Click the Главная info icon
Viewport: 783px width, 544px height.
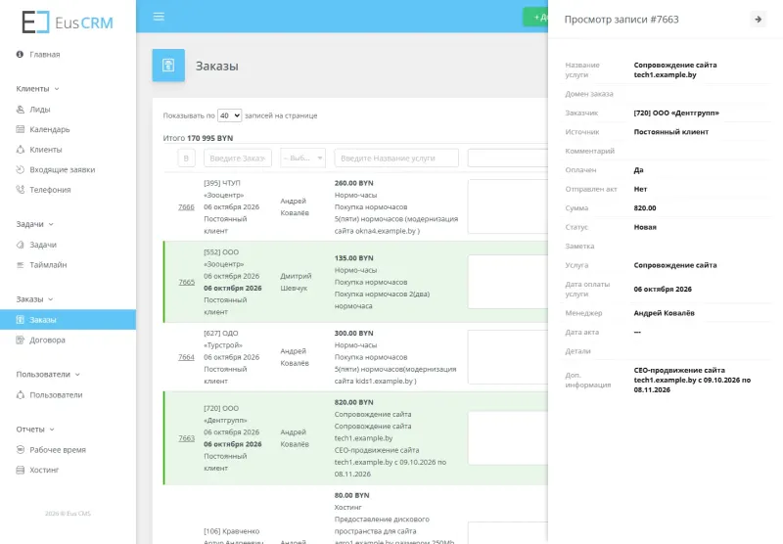tap(20, 55)
